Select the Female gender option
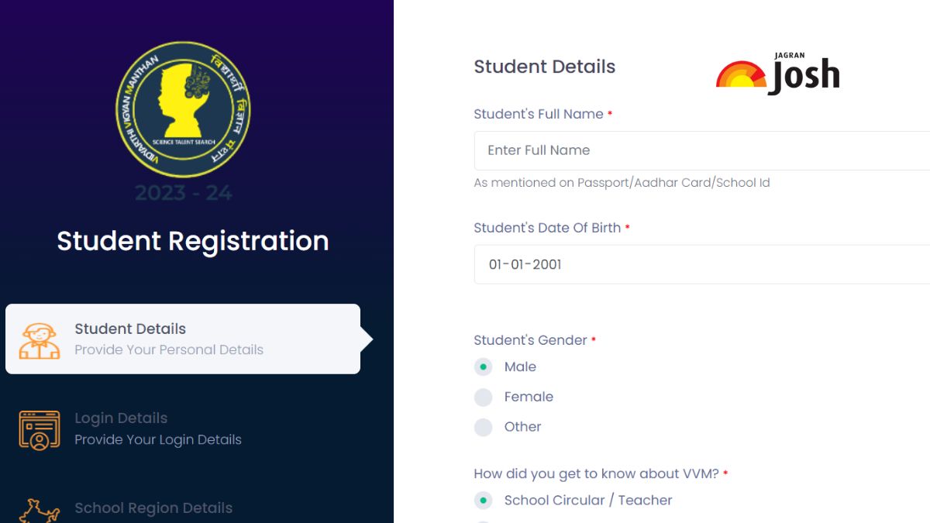Image resolution: width=930 pixels, height=523 pixels. 484,397
